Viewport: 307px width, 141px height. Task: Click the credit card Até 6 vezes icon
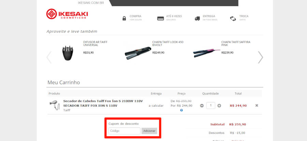pyautogui.click(x=161, y=18)
